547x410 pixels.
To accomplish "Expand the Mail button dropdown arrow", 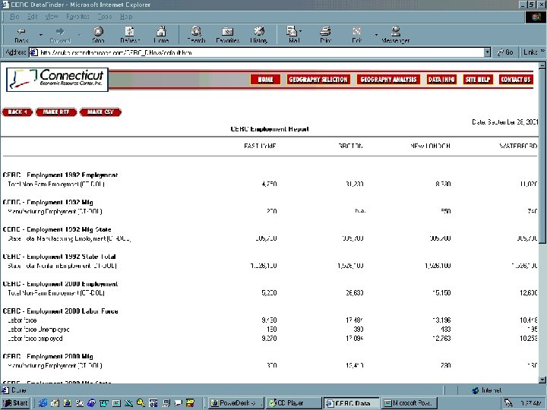I will coord(301,31).
